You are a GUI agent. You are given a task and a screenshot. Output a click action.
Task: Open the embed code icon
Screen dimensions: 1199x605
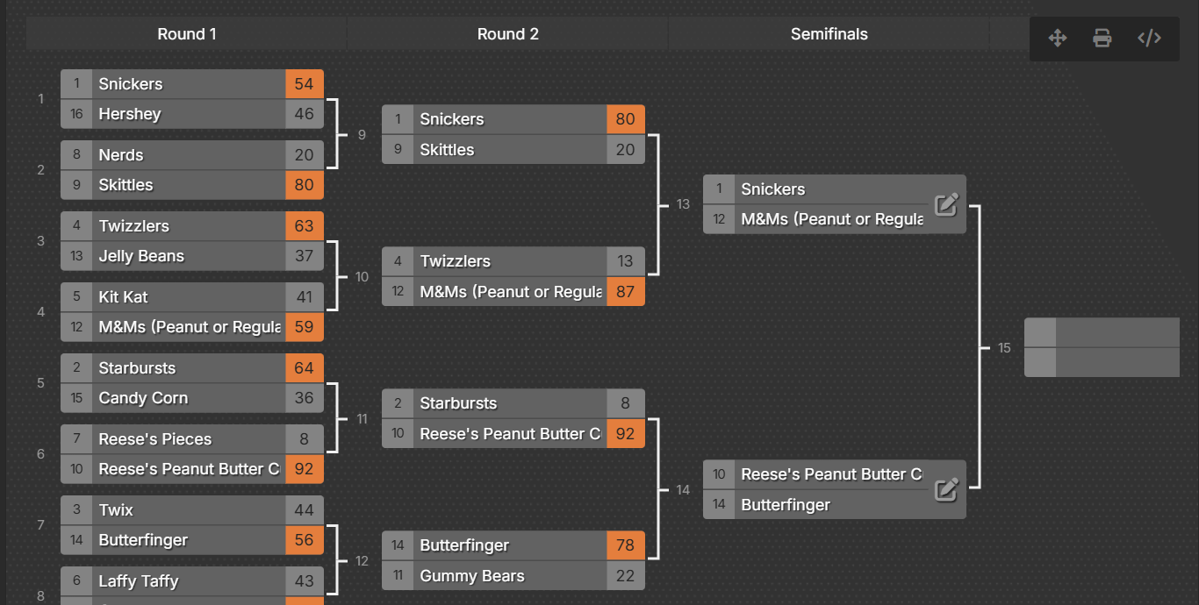point(1149,38)
